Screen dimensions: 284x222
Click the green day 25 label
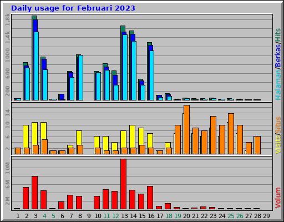tap(231, 216)
